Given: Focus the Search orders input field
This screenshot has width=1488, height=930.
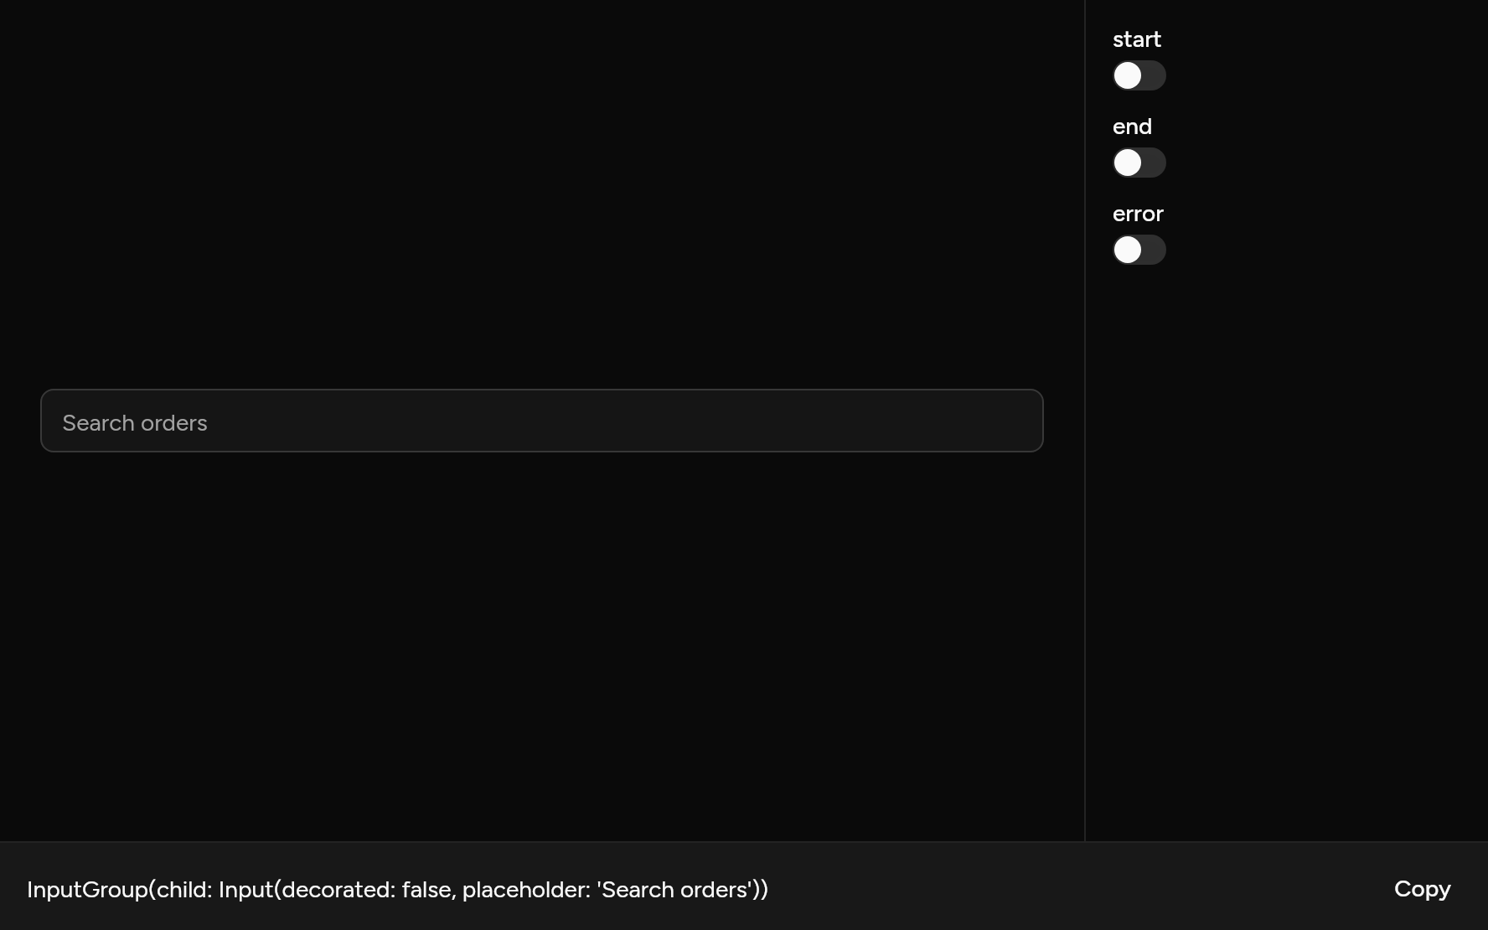Looking at the screenshot, I should (x=542, y=421).
